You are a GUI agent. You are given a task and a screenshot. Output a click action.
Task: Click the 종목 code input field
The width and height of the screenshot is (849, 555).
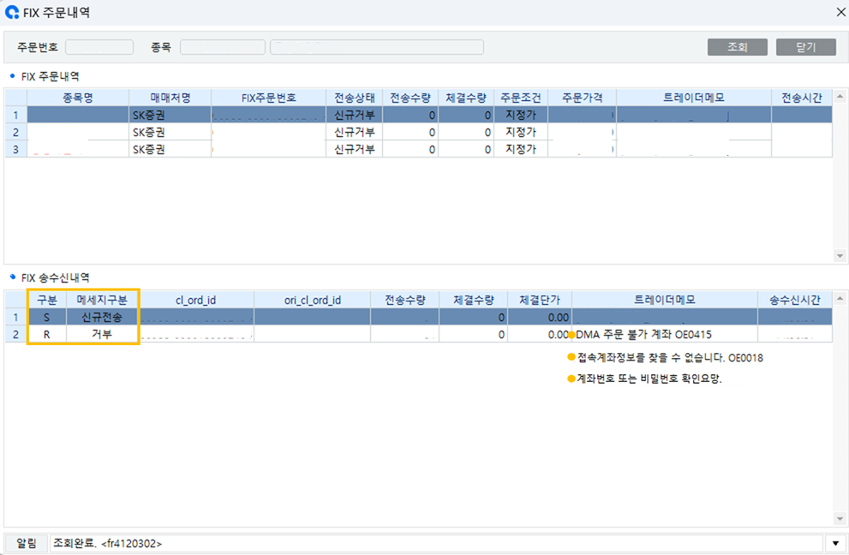(x=223, y=47)
